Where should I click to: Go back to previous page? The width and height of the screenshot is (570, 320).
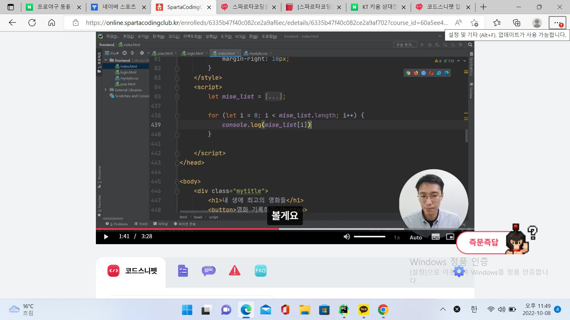coord(12,23)
